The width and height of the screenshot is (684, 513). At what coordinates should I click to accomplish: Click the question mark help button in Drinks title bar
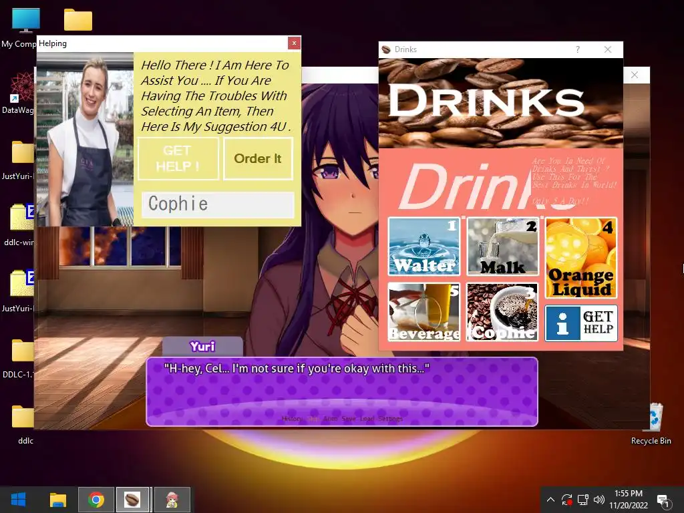pyautogui.click(x=578, y=49)
